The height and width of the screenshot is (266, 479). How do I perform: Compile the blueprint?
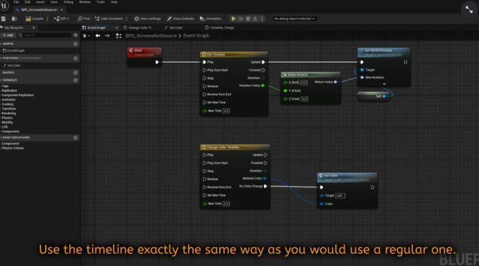click(x=34, y=19)
